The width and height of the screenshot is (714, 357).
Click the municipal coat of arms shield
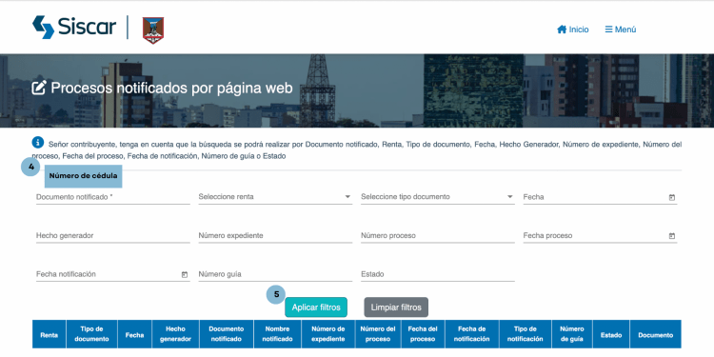tap(153, 30)
